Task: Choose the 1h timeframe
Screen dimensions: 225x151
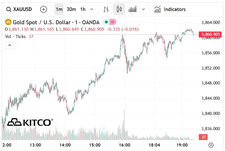Action: pyautogui.click(x=83, y=9)
